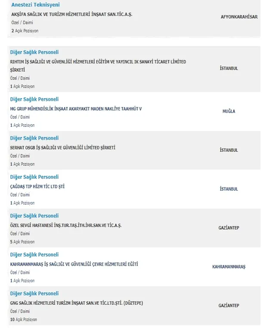Click KAHRAMANMARAŞ İŞ SAĞLIĞI VE GÜVENLİĞİ company name
The image size is (265, 328).
74,264
